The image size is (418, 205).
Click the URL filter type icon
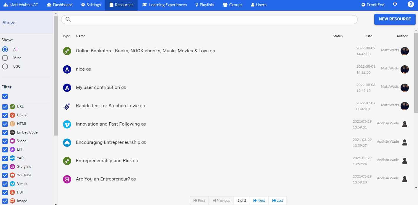click(12, 107)
